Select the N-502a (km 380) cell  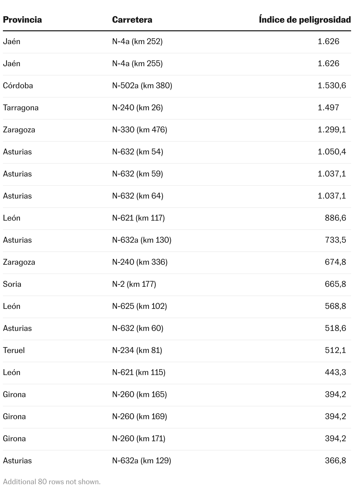(x=142, y=86)
